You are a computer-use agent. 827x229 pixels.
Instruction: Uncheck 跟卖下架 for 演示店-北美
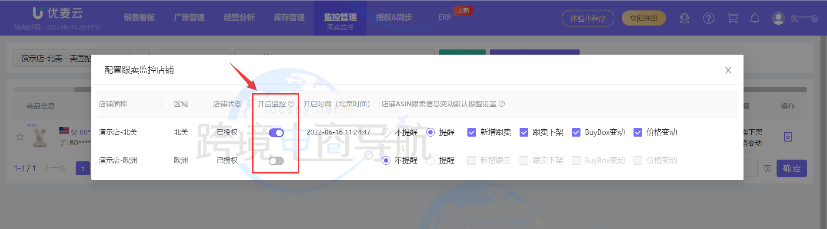click(x=524, y=132)
